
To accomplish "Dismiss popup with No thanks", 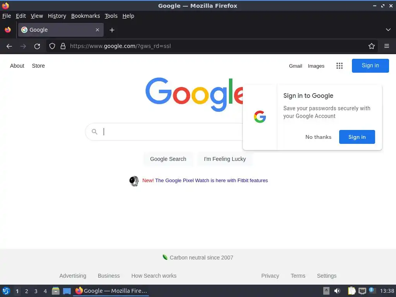I will [318, 137].
